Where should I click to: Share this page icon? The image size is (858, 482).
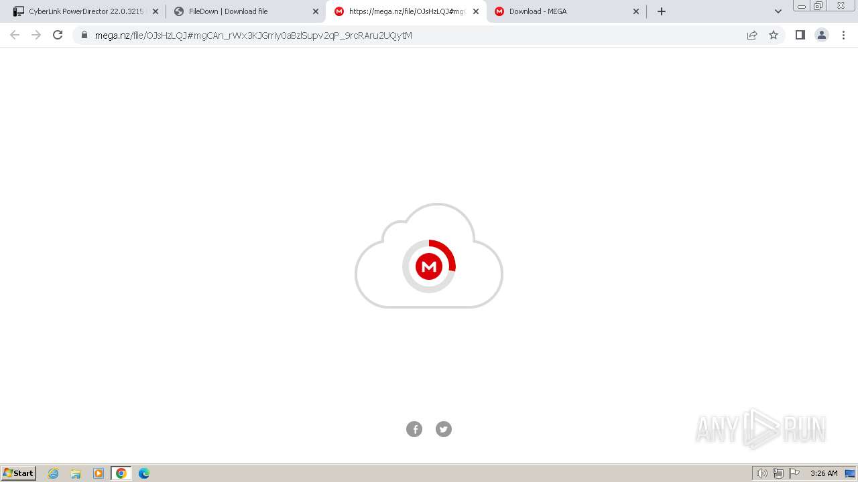[x=752, y=35]
